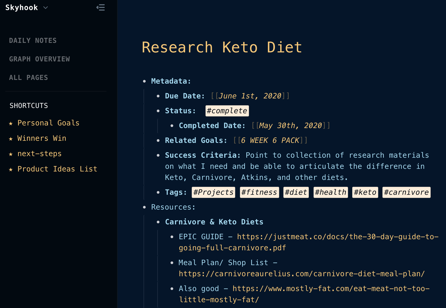
Task: Open the Skyhook graph dropdown chevron
Action: click(46, 8)
